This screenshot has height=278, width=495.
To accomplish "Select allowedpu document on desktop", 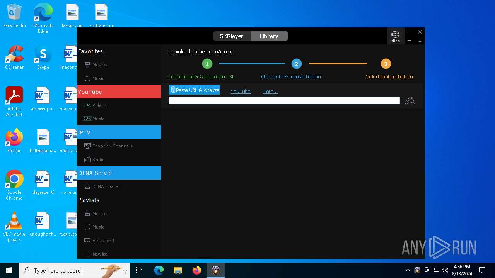I will (43, 99).
